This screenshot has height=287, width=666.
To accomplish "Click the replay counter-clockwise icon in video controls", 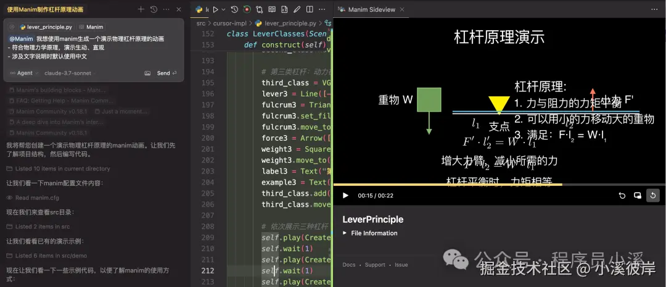I will 622,196.
